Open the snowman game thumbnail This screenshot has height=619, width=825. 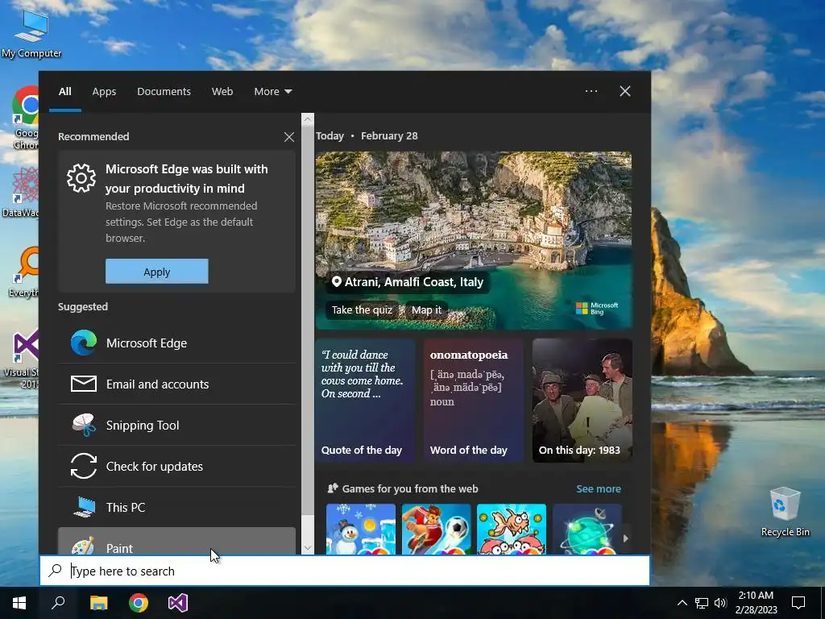[361, 529]
